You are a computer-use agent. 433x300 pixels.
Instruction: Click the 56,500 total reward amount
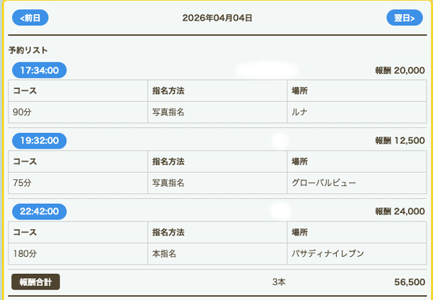pos(410,282)
